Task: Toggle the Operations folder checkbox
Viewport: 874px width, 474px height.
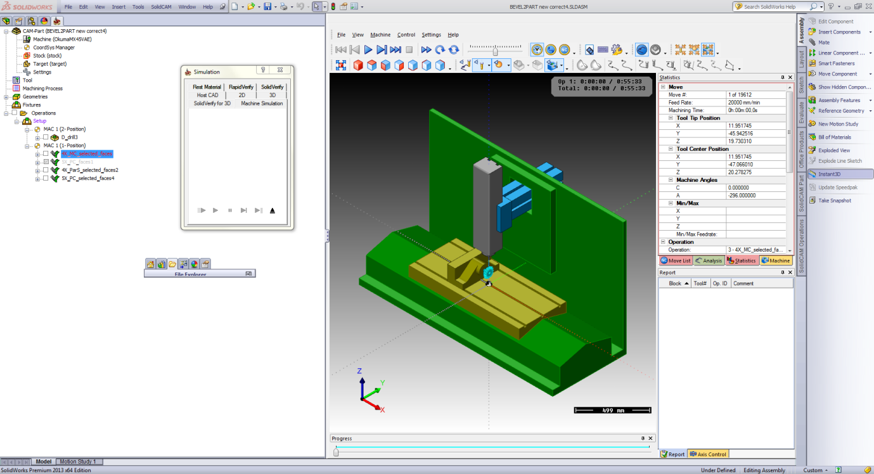Action: (13, 113)
